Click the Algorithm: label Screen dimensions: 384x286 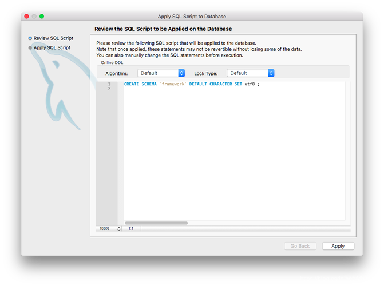pos(117,73)
